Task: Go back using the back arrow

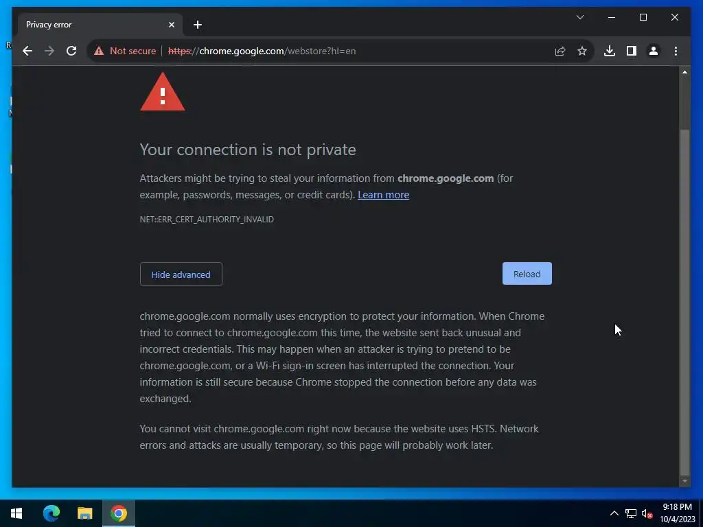Action: click(x=27, y=51)
